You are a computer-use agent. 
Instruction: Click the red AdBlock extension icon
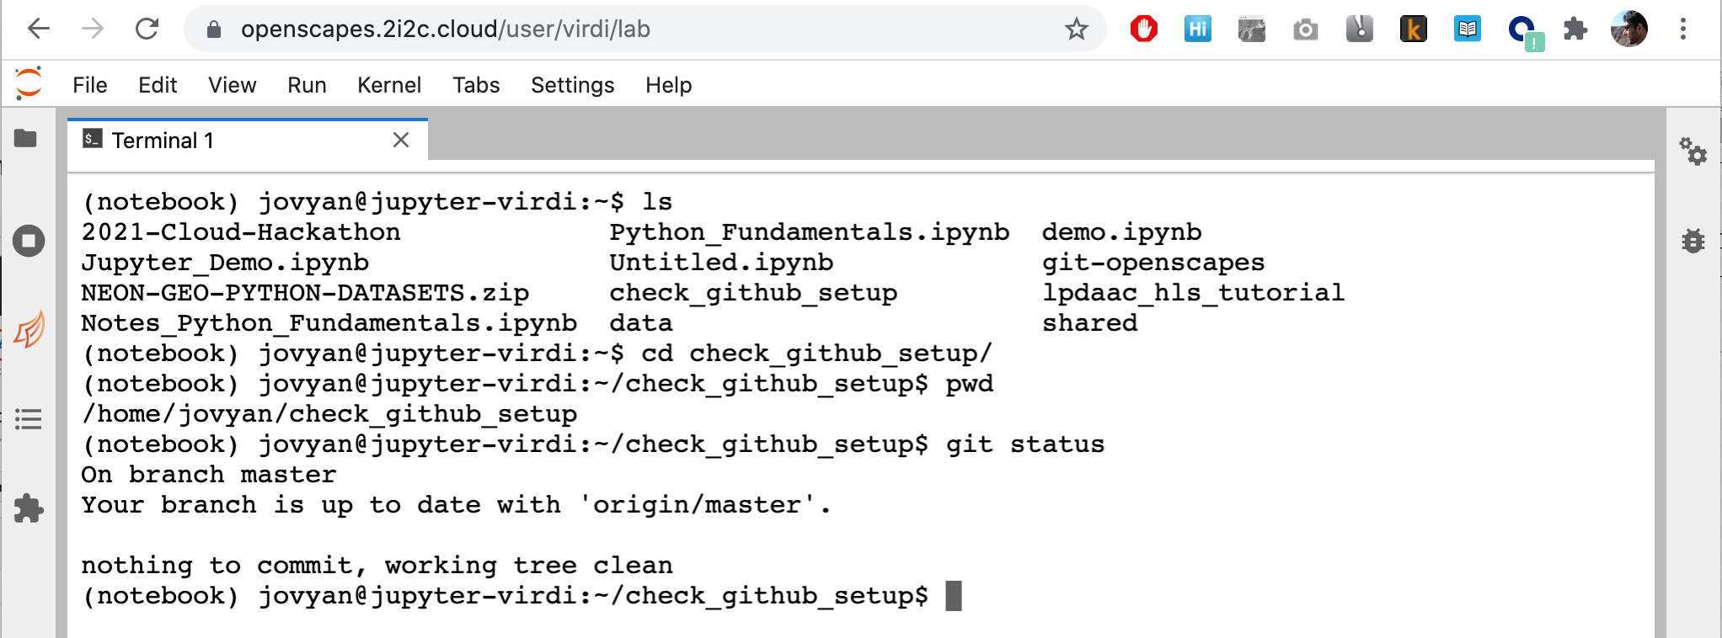[1143, 28]
